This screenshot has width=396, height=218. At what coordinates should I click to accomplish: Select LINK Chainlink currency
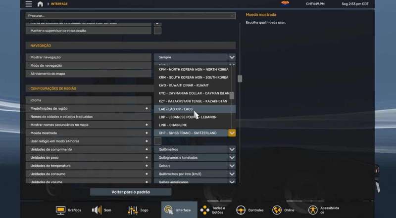[193, 125]
